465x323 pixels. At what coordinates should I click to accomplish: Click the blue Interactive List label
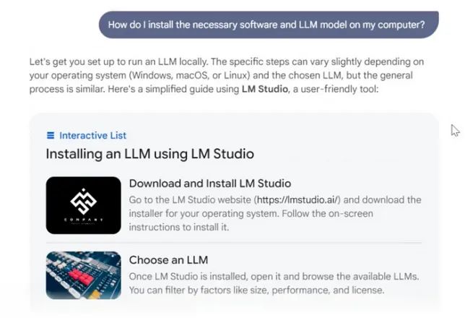[92, 135]
